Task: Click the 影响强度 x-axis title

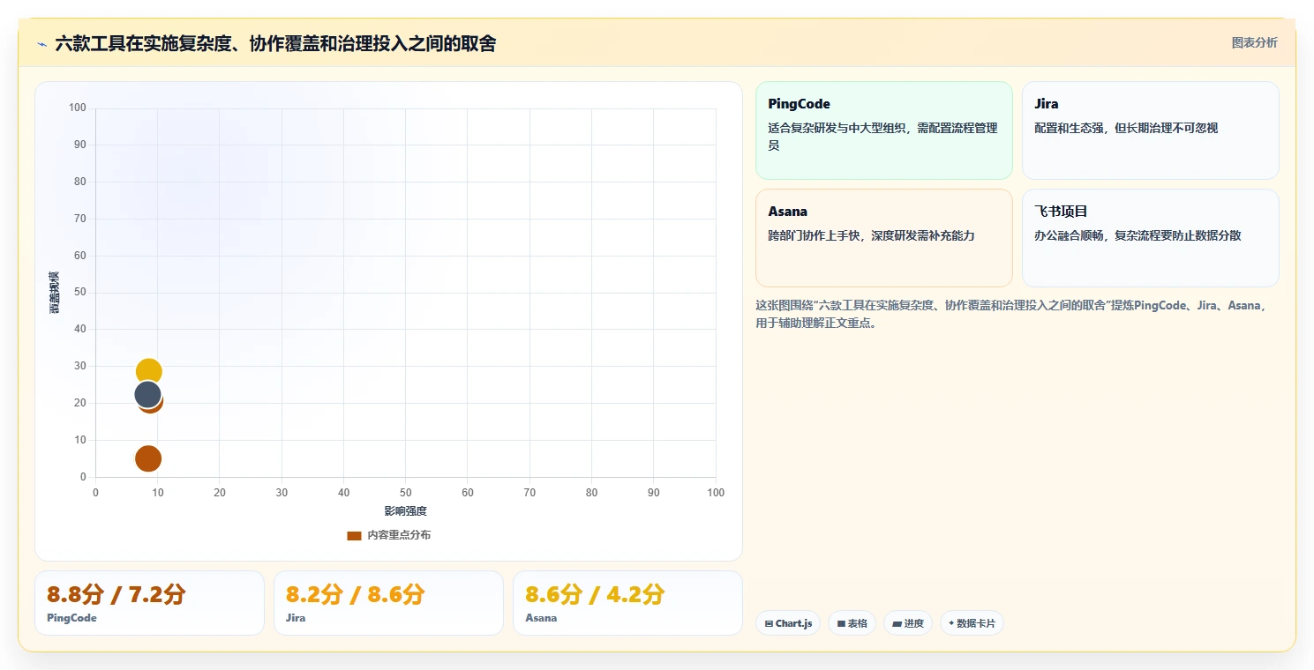Action: (405, 511)
